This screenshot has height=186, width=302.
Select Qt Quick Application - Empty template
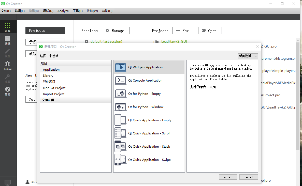point(149,120)
